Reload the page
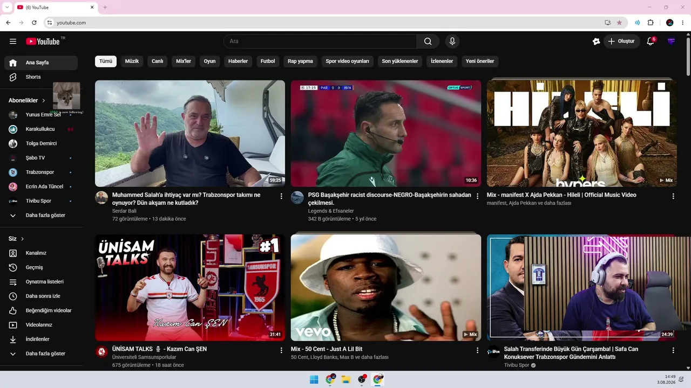 34,23
